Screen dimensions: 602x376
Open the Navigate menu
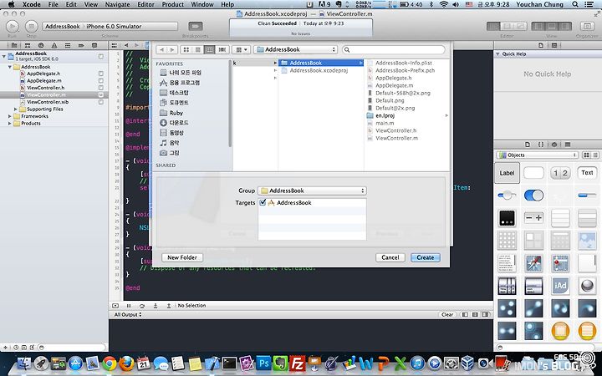118,4
